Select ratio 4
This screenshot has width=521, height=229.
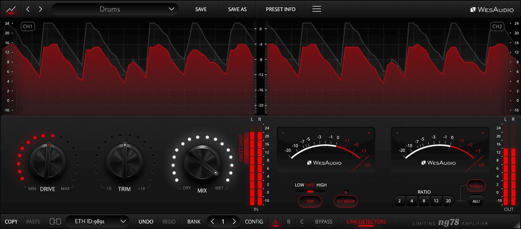412,201
